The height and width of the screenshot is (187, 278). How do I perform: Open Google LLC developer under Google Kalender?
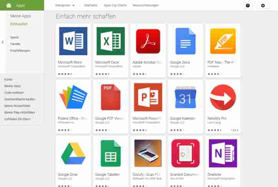click(x=177, y=122)
